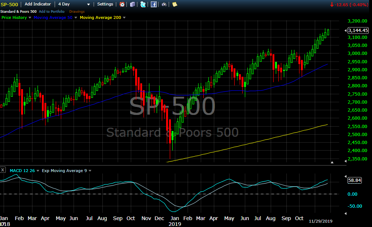Click the left-pointing arrow below the -50.00 label
372x227 pixels.
tap(345, 214)
